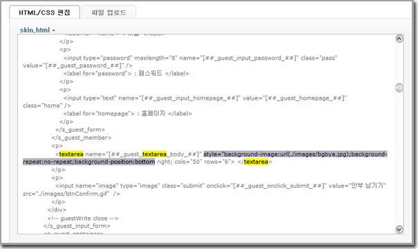Screen dimensions: 418x249
Task: Click the highlighted textarea opening tag word
Action: pos(71,154)
